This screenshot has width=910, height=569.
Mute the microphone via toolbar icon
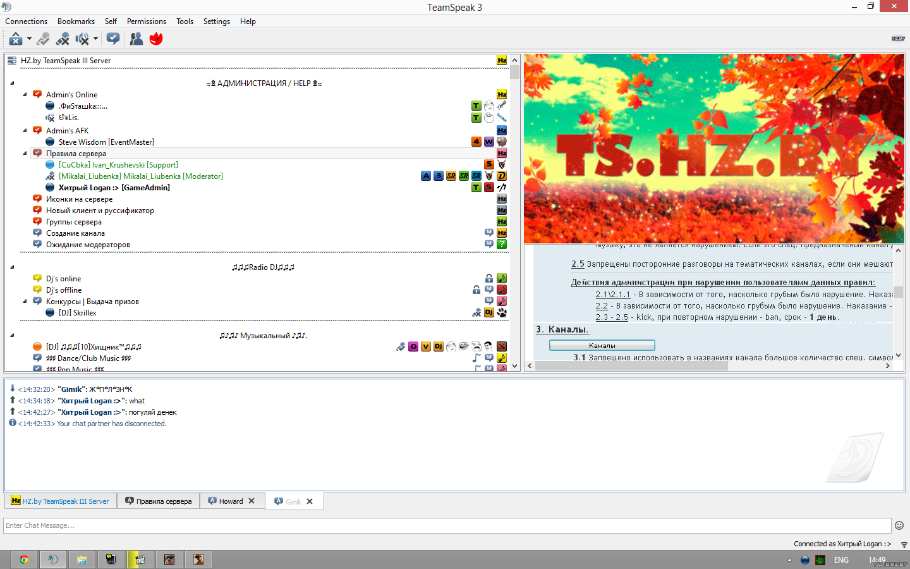pos(63,39)
